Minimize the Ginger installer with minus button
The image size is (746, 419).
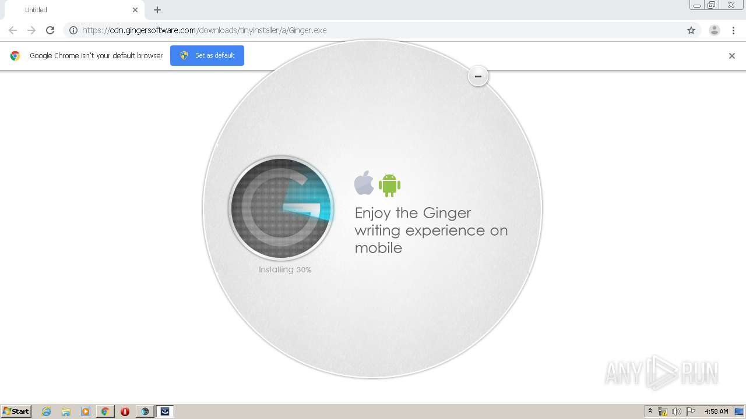[478, 76]
